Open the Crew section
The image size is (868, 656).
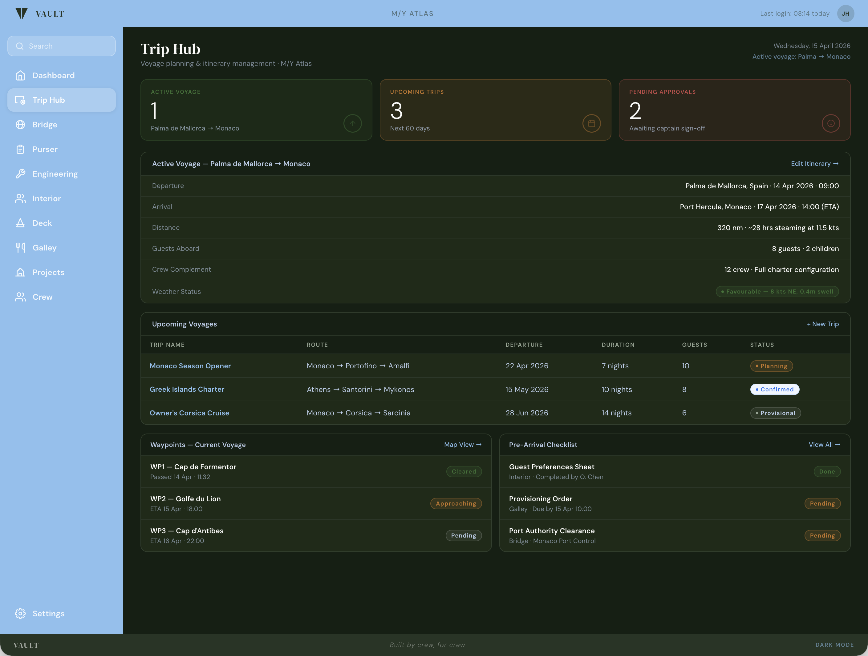62,297
